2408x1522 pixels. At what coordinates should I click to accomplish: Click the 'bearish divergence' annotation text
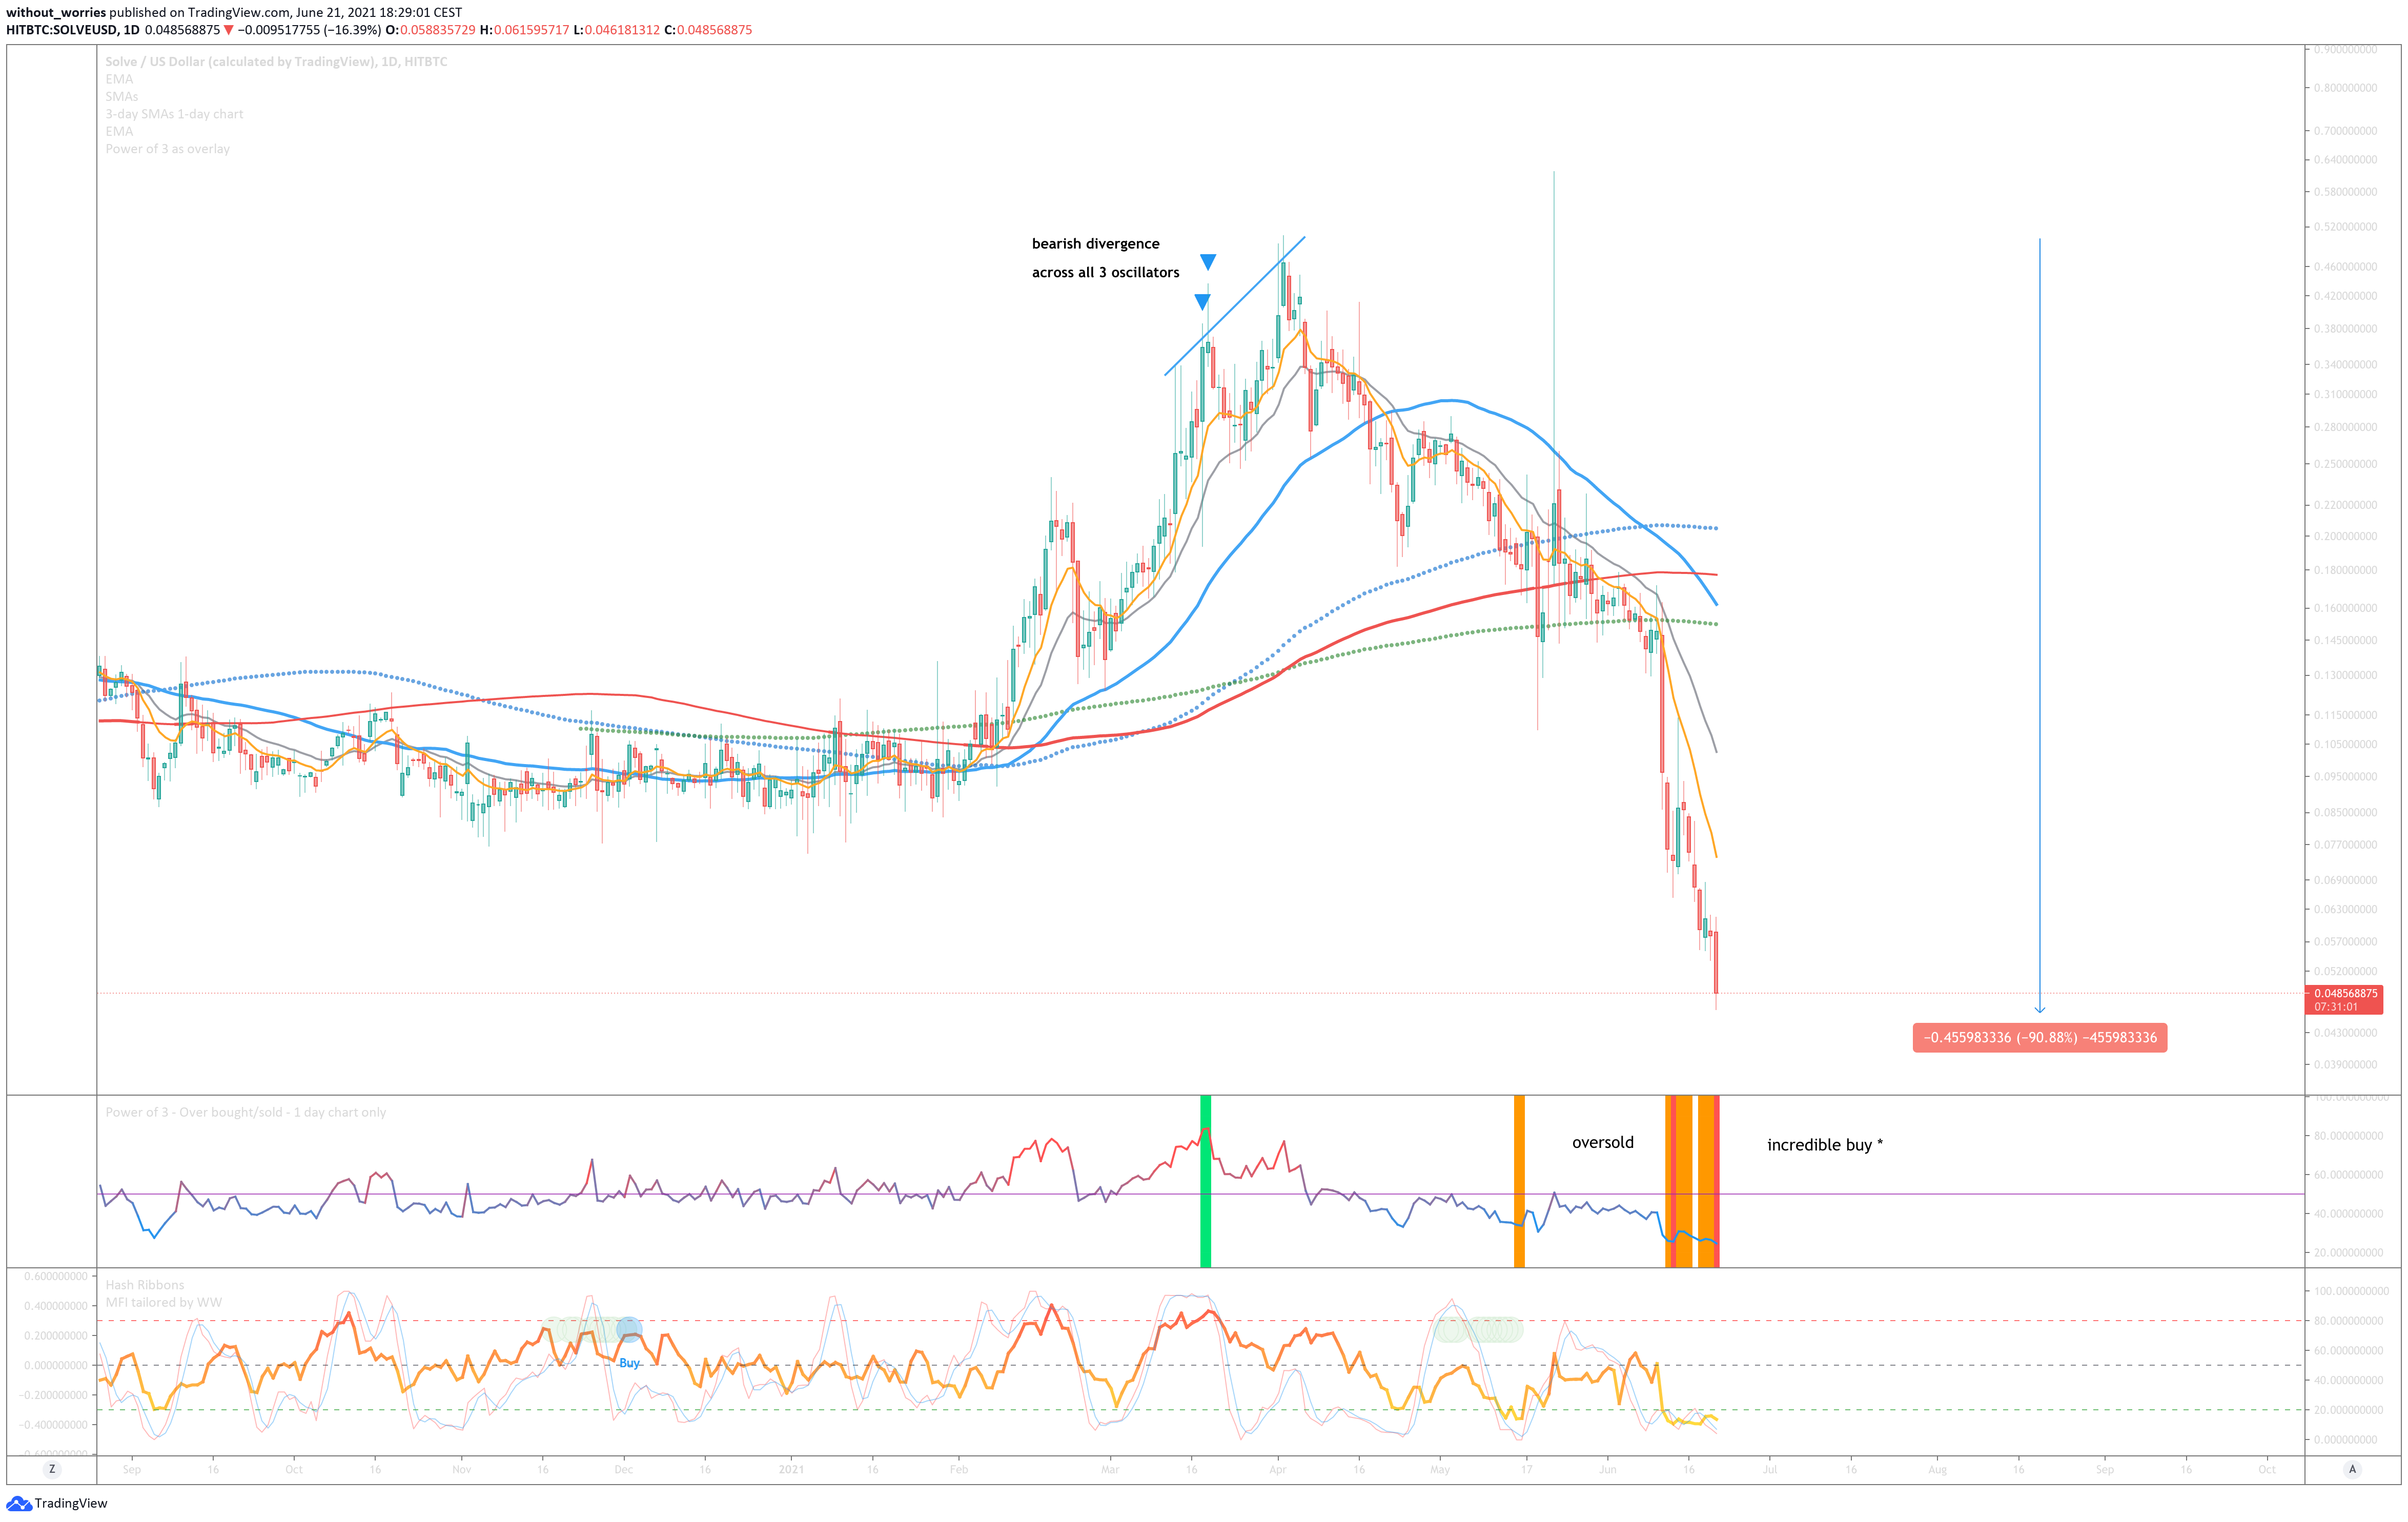click(1095, 244)
